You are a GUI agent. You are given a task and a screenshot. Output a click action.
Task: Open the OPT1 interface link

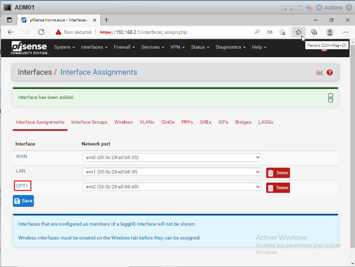[x=22, y=185]
